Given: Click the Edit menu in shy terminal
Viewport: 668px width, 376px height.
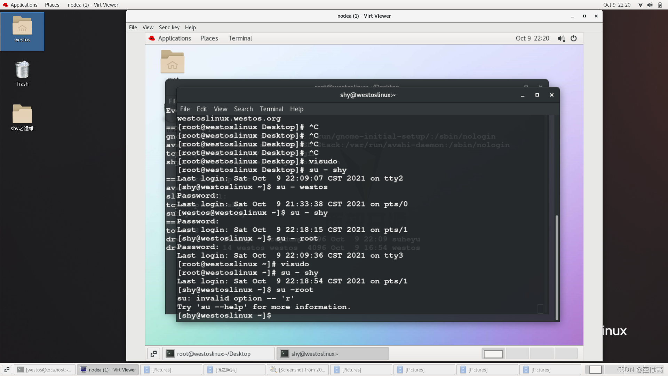Looking at the screenshot, I should pyautogui.click(x=201, y=109).
